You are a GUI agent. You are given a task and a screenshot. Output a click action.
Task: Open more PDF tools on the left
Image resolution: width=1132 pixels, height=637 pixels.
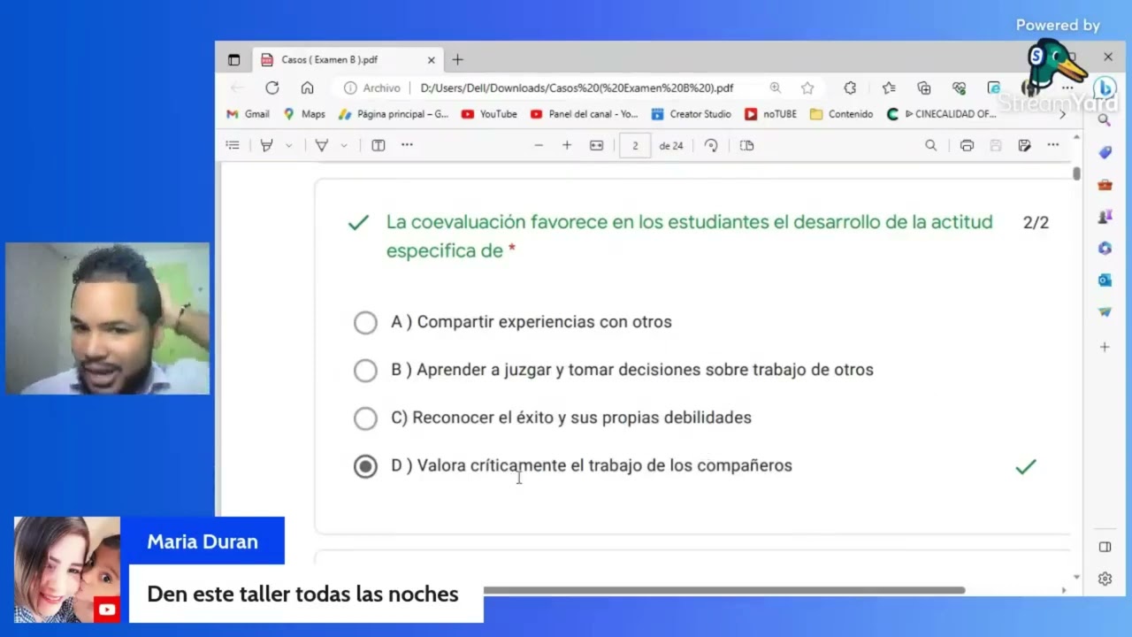[x=407, y=144]
